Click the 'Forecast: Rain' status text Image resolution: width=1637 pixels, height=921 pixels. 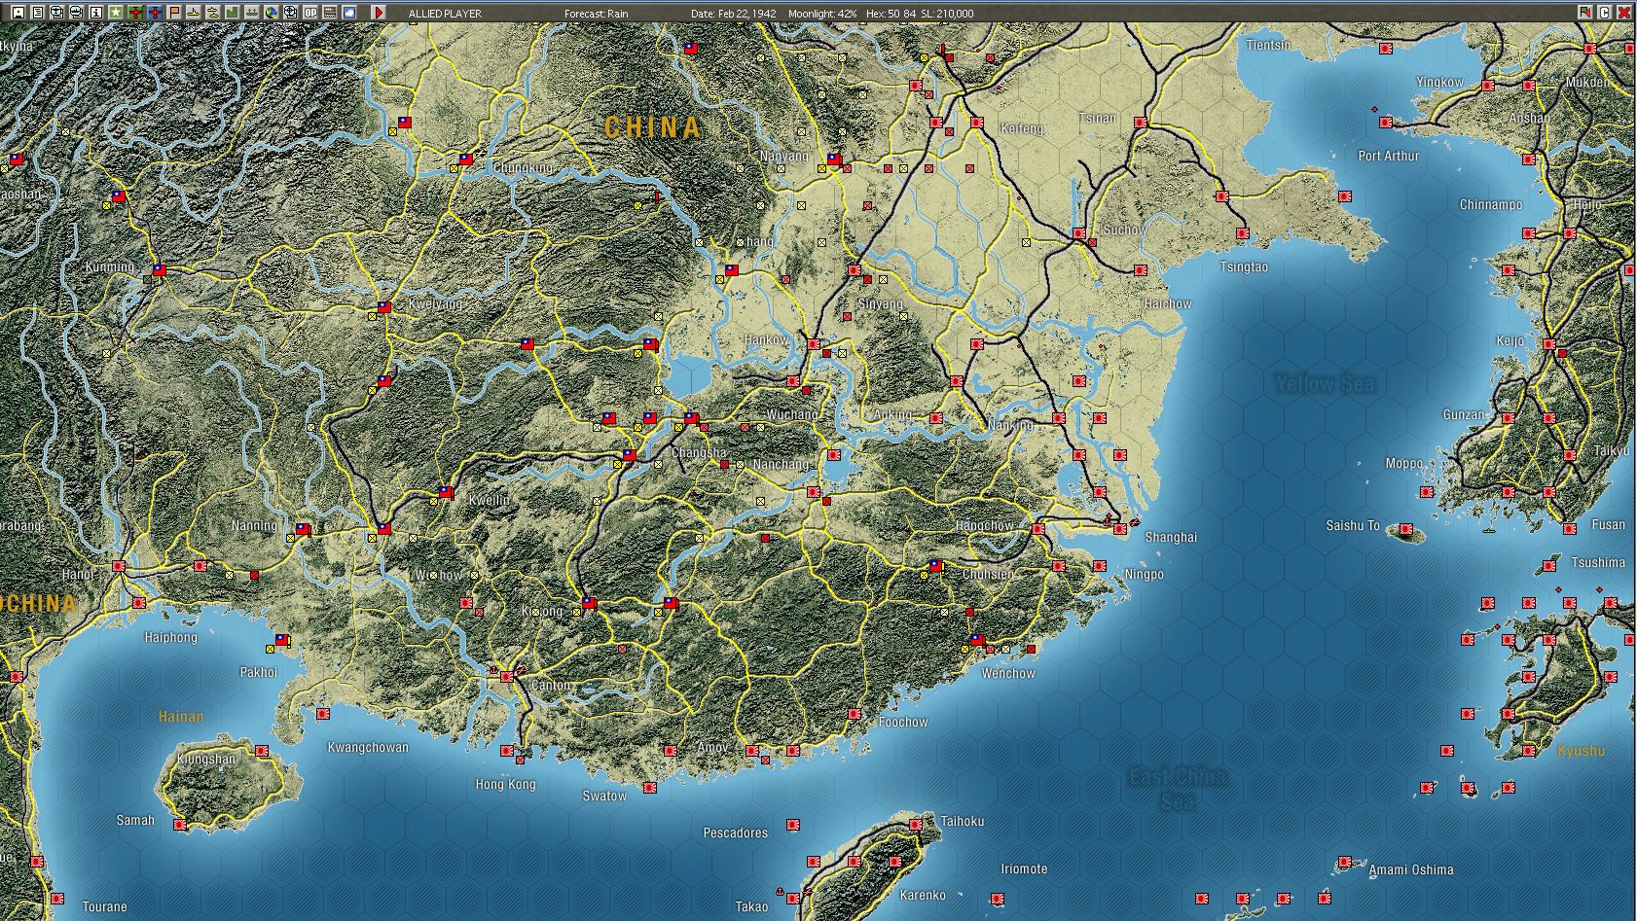pos(596,14)
